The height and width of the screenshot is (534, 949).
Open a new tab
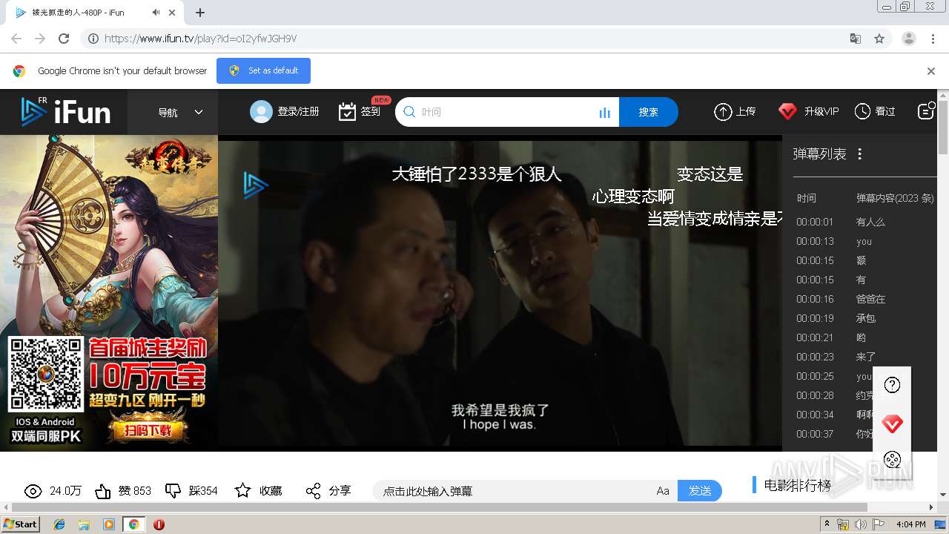tap(200, 13)
